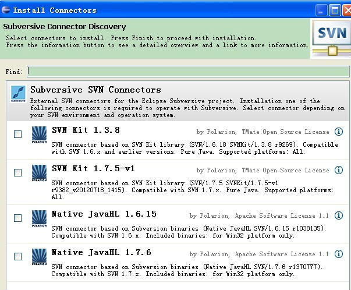Open info button for Native JavaHL 1.6.15
Screen dimensions: 351x290
pos(339,215)
